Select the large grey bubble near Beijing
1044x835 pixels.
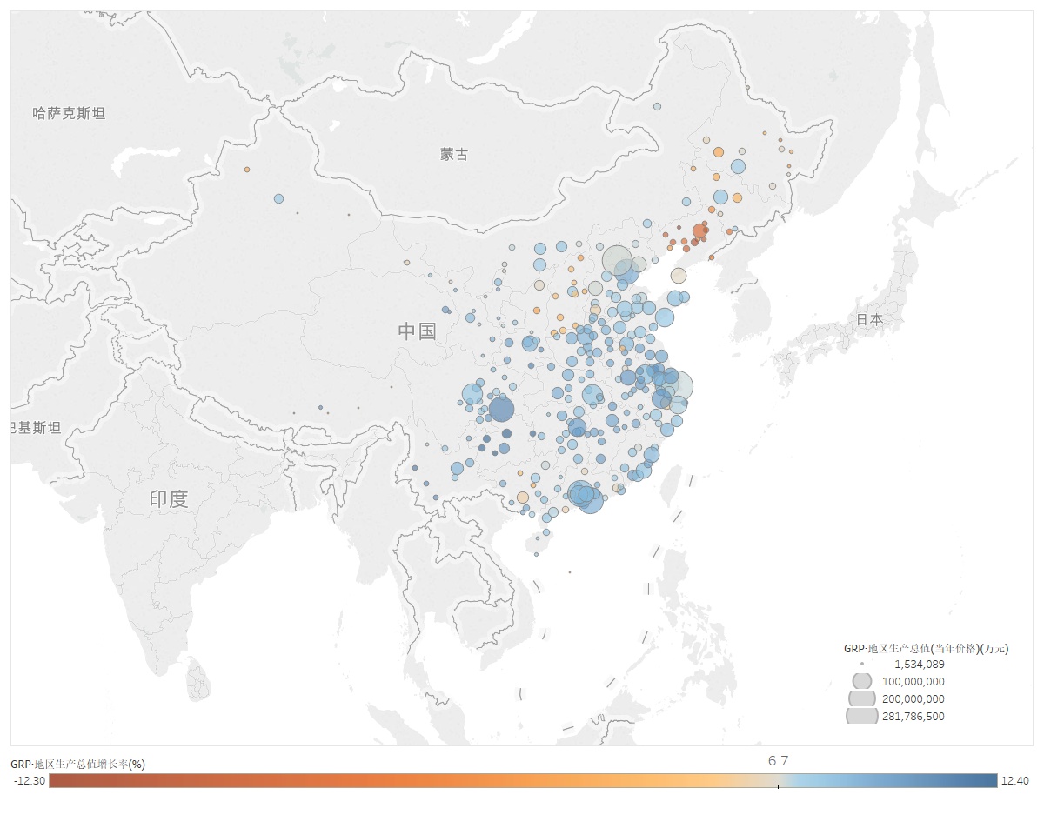pyautogui.click(x=617, y=261)
